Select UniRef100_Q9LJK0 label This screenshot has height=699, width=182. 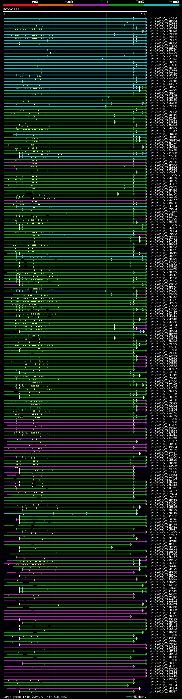pyautogui.click(x=163, y=144)
